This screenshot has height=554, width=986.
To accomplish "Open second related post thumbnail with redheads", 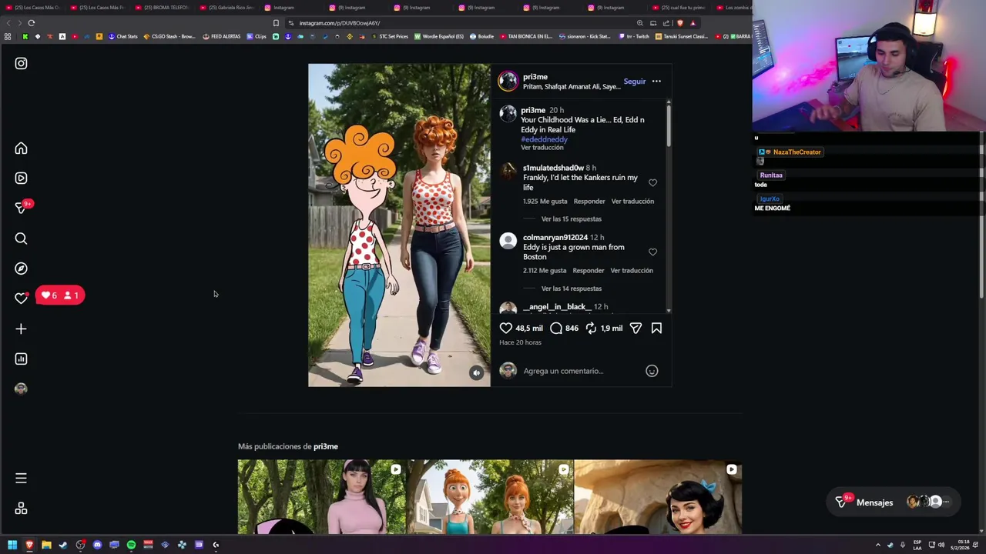I will click(x=490, y=497).
